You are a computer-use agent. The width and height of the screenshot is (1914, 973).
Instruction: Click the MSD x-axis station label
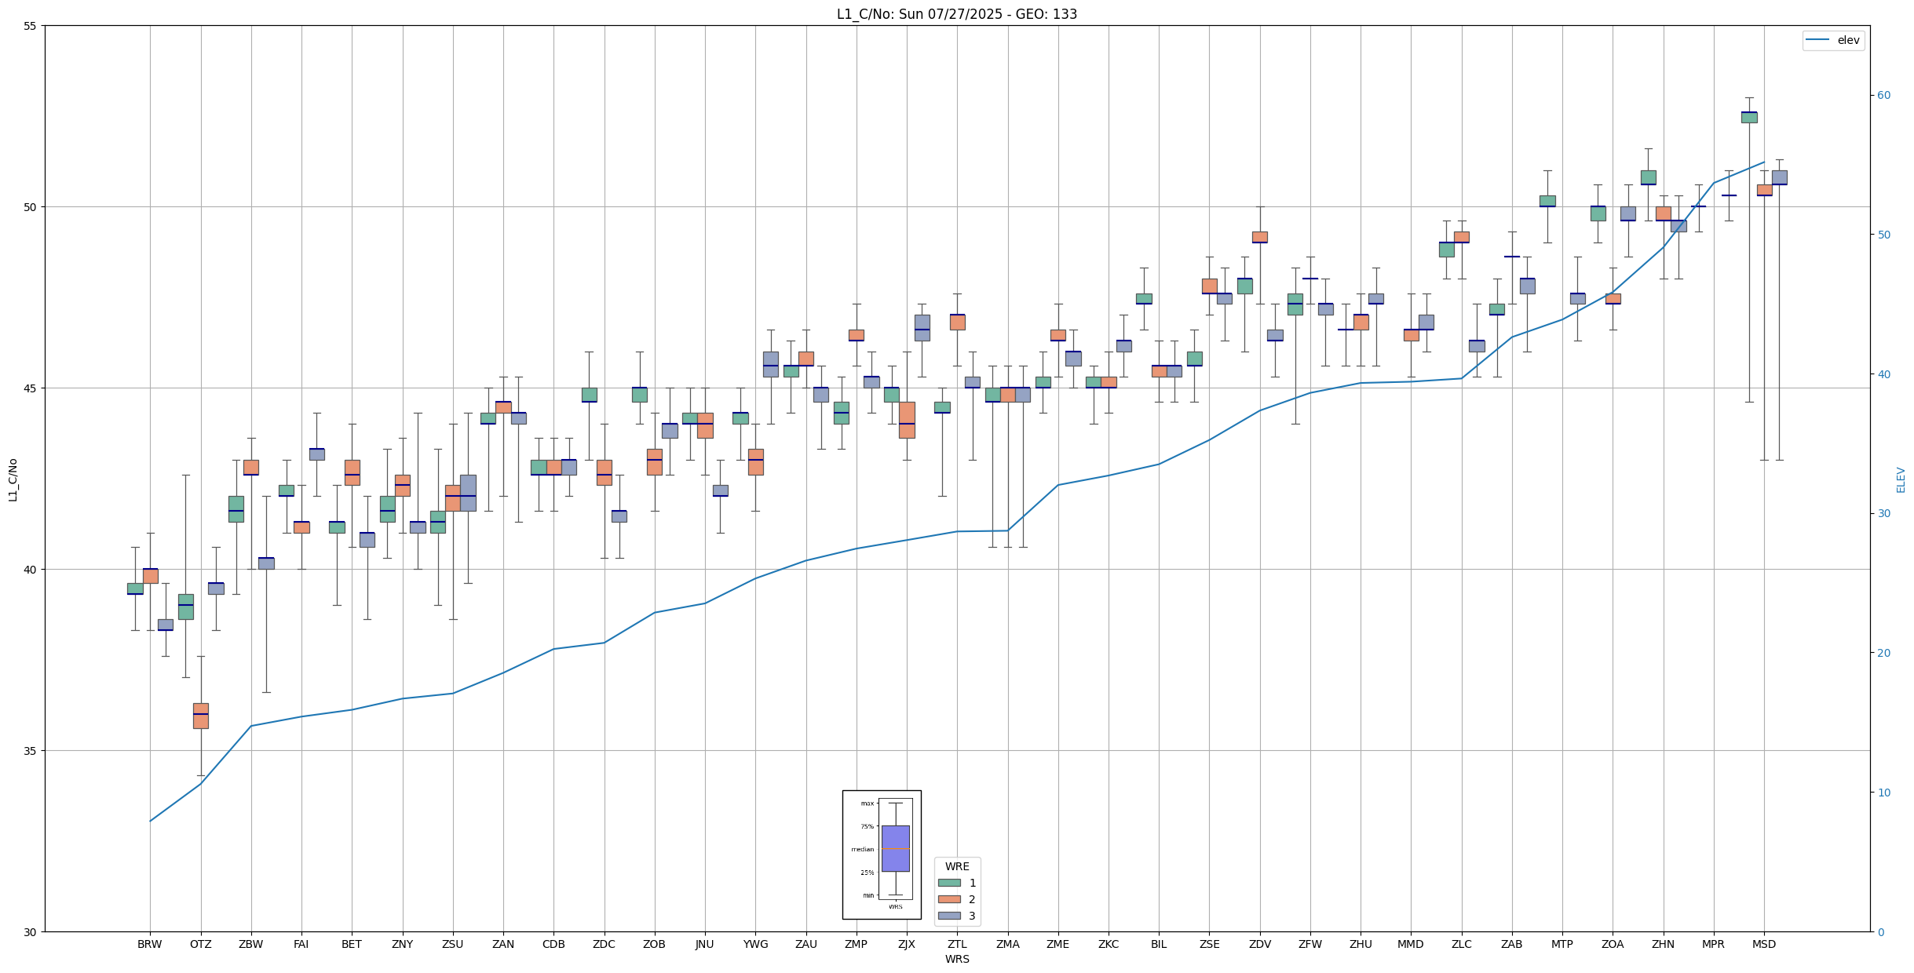point(1763,944)
